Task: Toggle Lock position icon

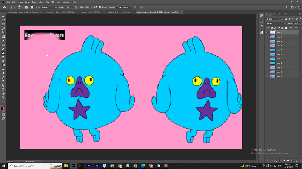Action: (279, 28)
